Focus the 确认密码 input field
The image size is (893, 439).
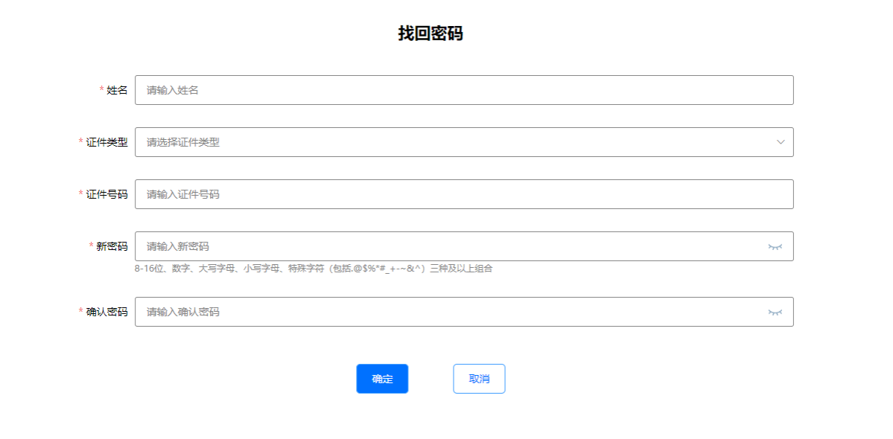click(x=447, y=312)
